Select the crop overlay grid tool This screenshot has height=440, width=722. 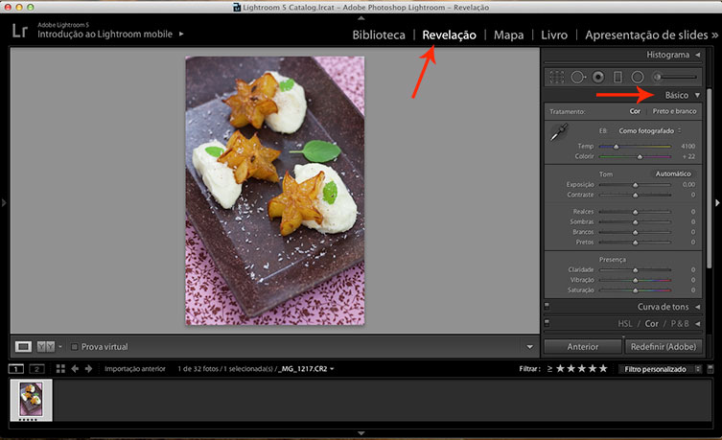(x=555, y=76)
